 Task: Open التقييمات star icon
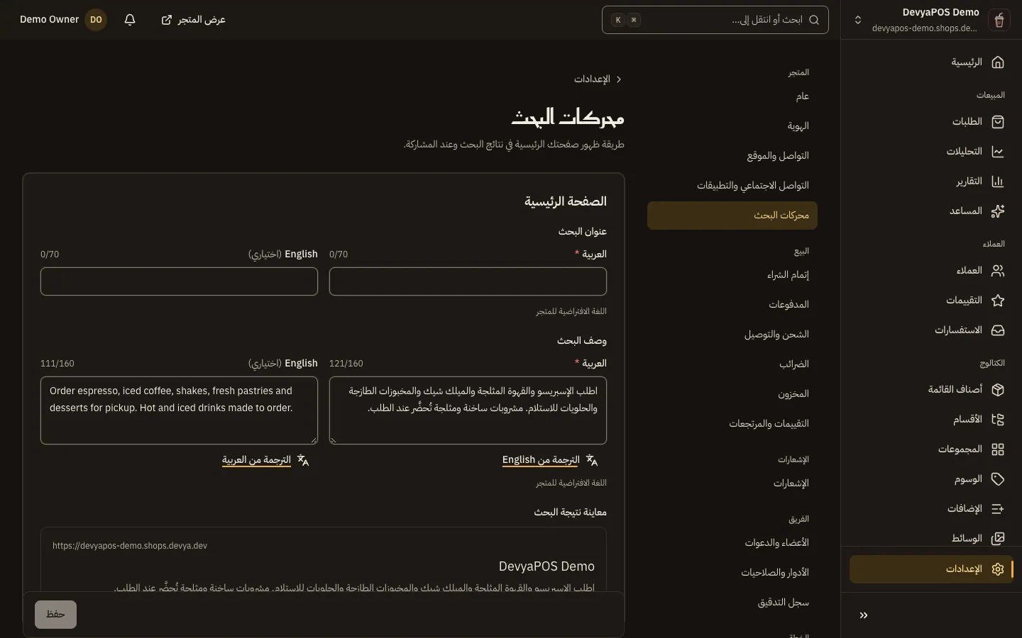[x=998, y=301]
